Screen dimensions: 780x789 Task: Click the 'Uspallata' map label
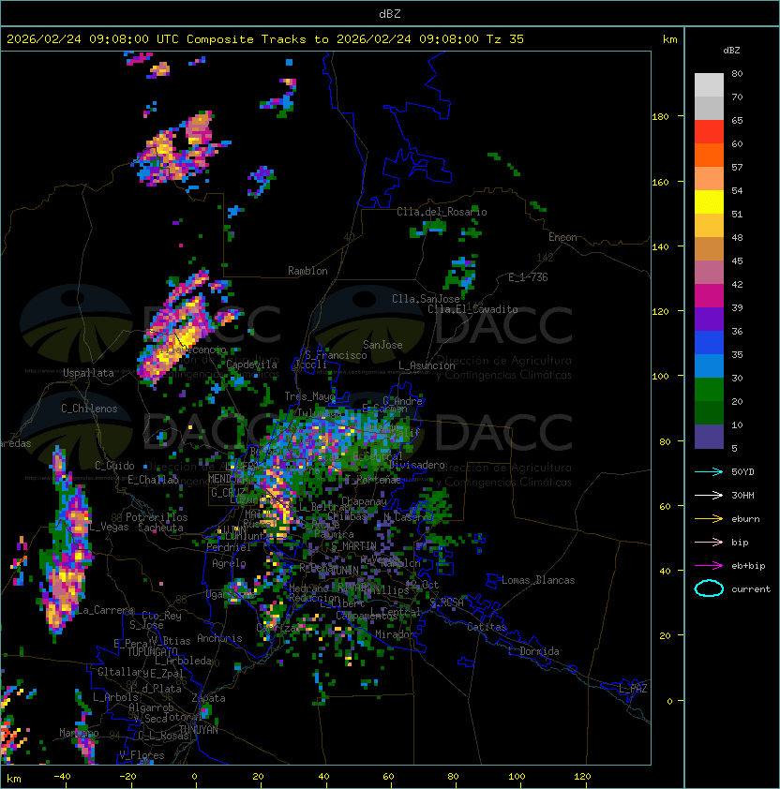tap(88, 373)
